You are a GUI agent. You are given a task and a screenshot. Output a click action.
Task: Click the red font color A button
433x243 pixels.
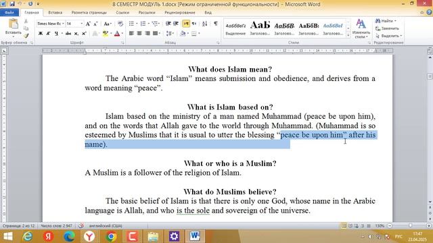tap(117, 34)
